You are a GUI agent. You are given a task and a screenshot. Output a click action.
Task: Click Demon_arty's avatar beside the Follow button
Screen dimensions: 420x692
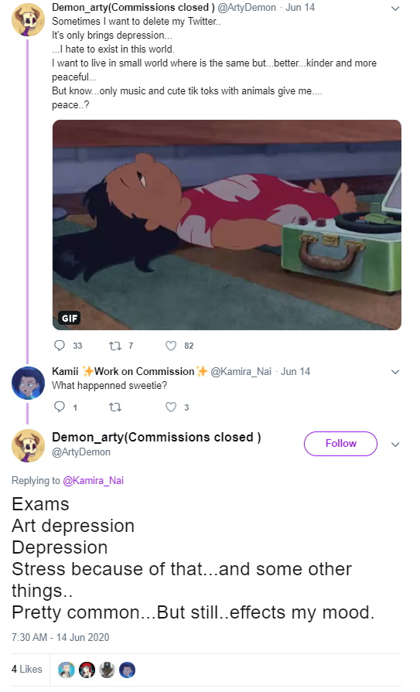(28, 445)
